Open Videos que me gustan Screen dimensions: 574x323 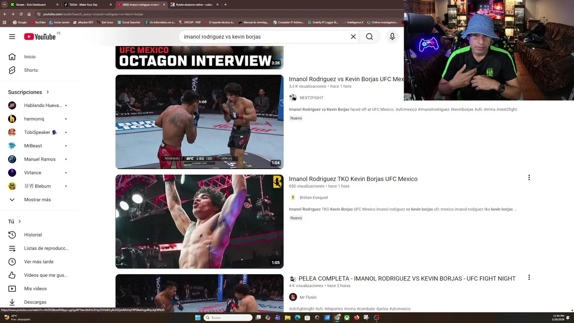pos(38,275)
